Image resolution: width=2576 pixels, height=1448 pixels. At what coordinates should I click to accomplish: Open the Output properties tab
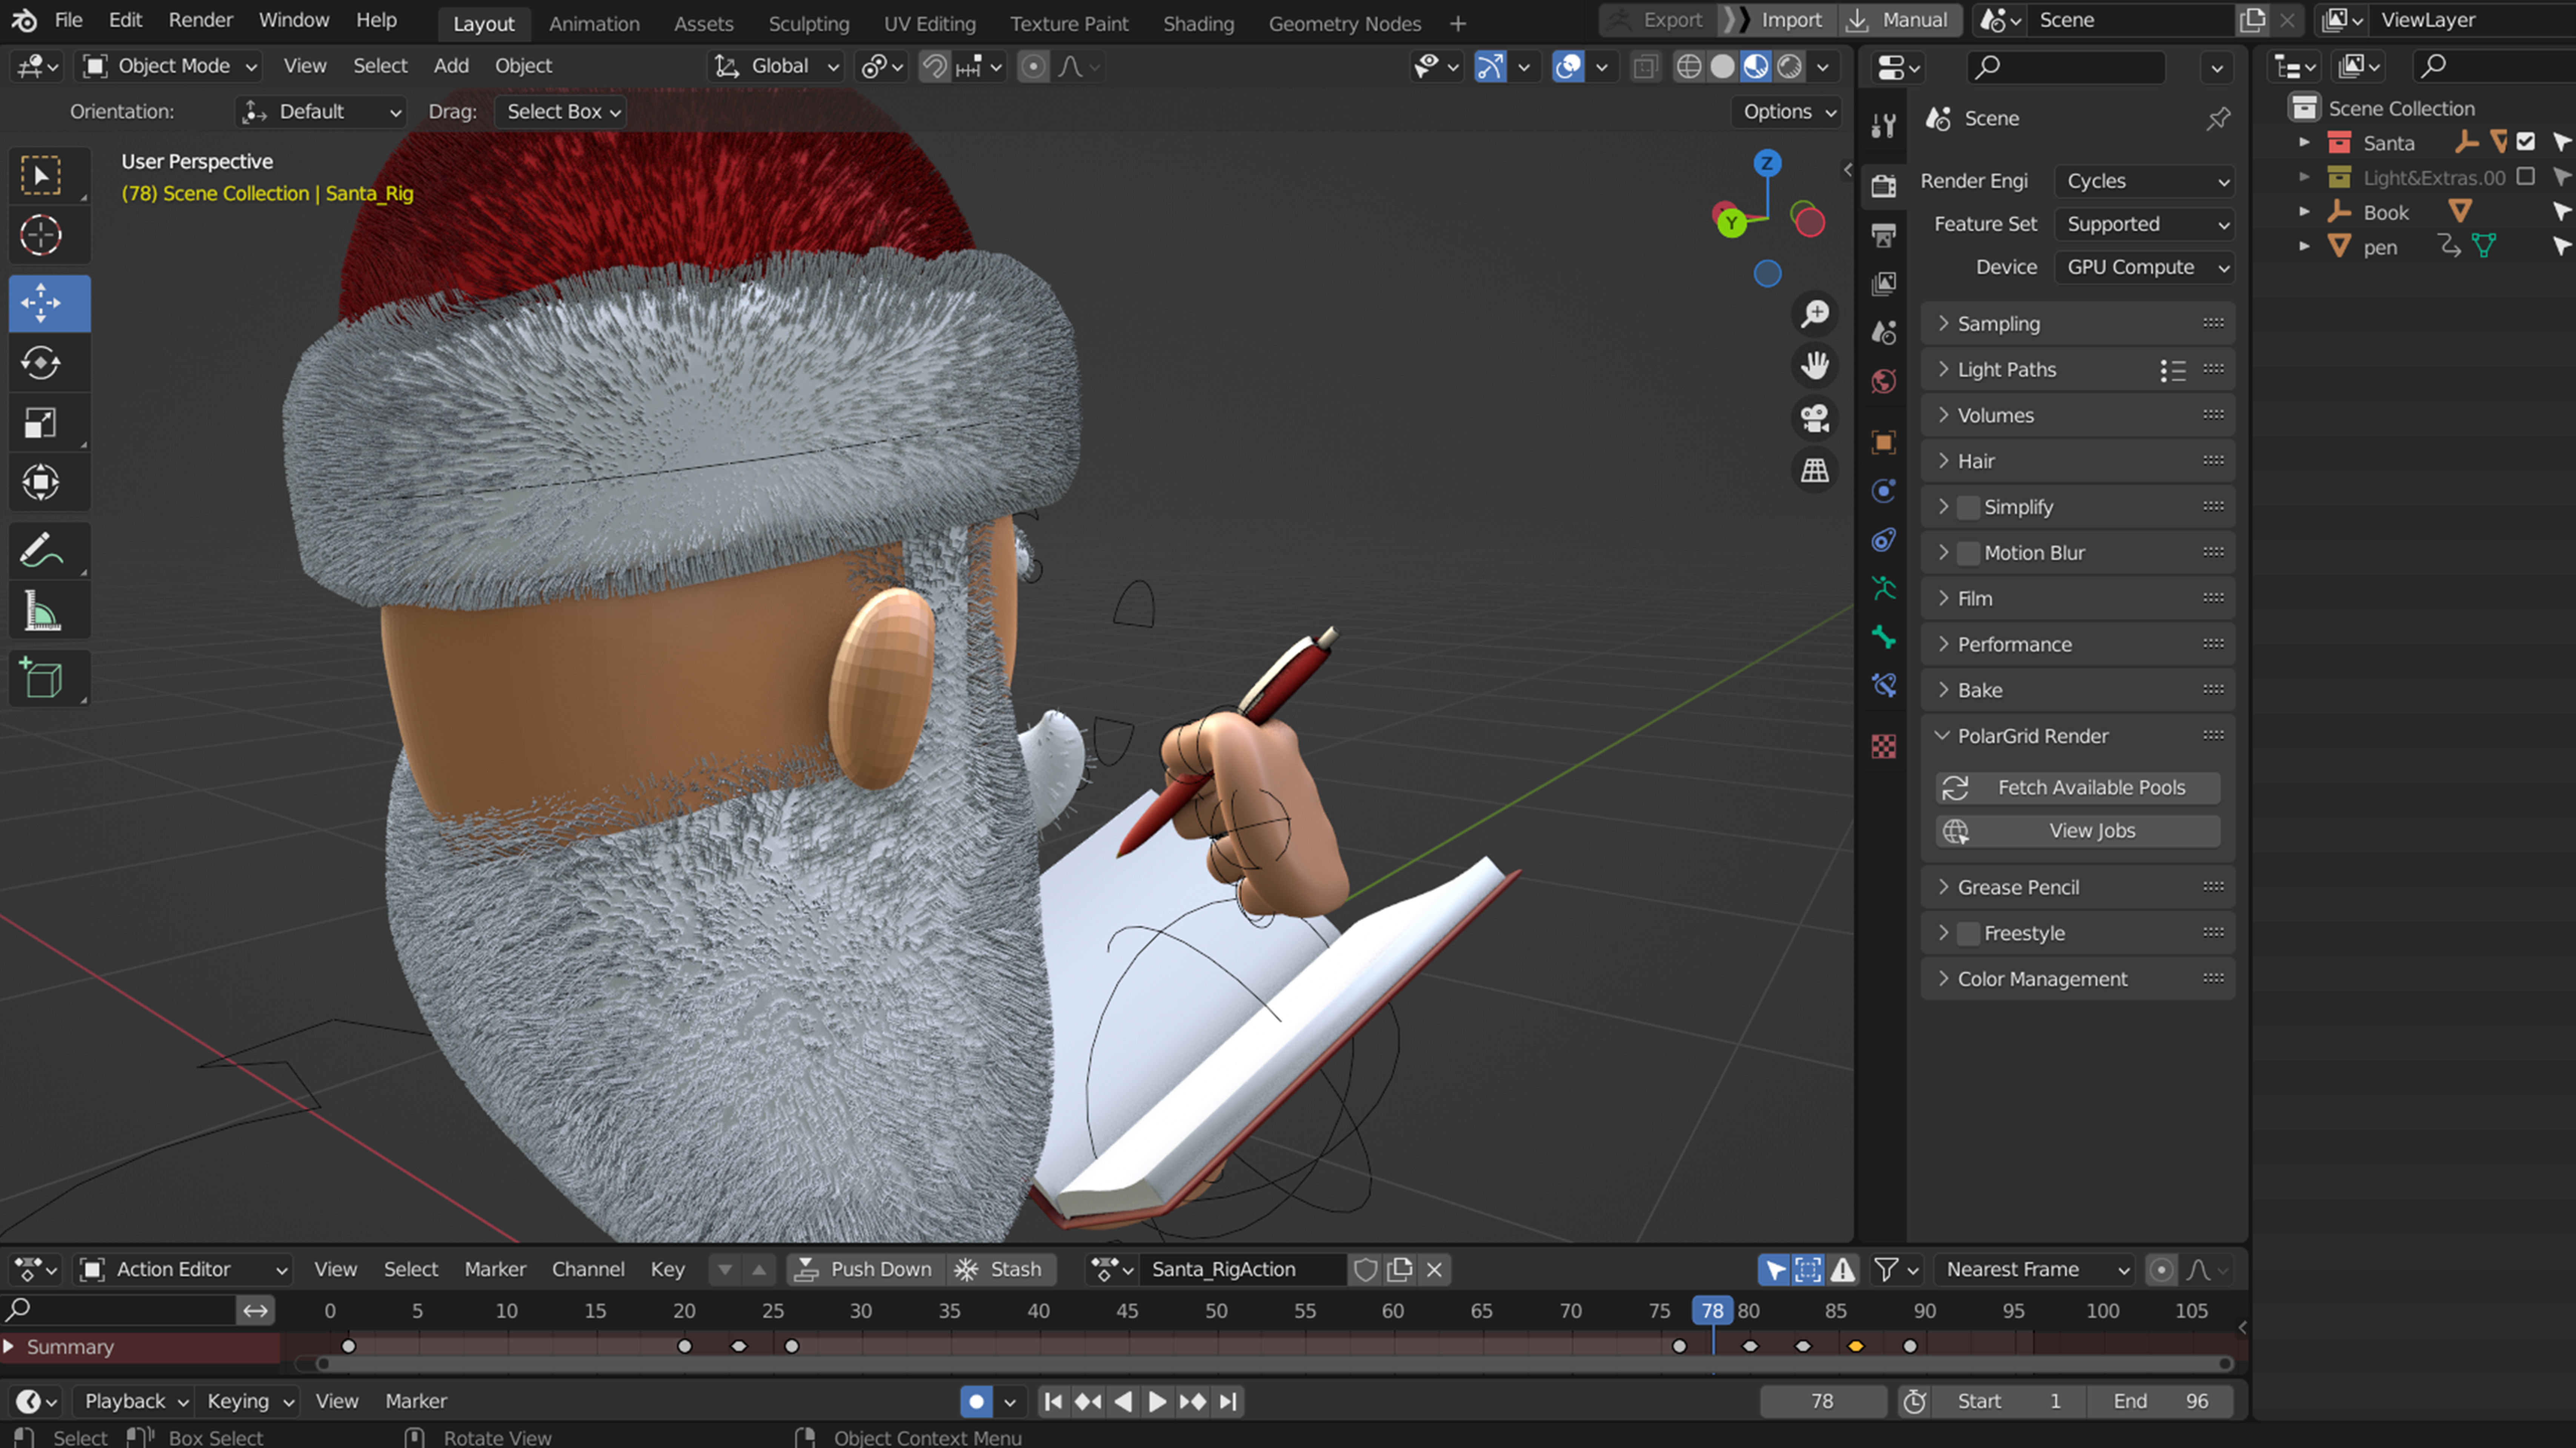(x=1884, y=235)
